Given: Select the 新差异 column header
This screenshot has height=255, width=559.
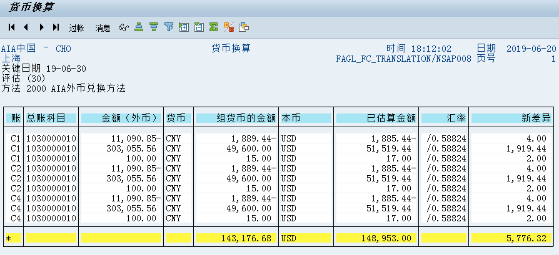Looking at the screenshot, I should 511,118.
